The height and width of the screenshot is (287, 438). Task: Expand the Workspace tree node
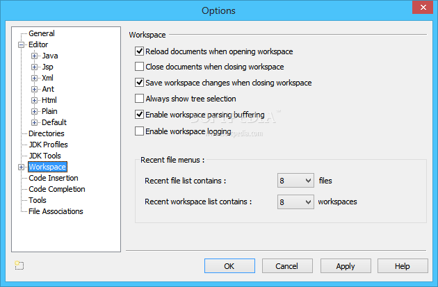click(22, 167)
